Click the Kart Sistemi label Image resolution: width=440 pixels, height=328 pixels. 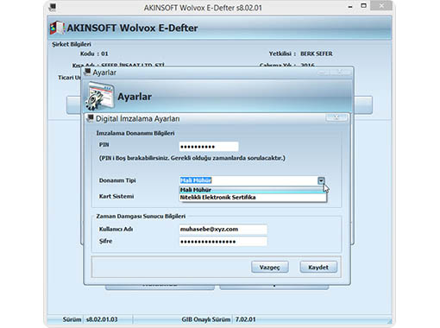point(116,196)
